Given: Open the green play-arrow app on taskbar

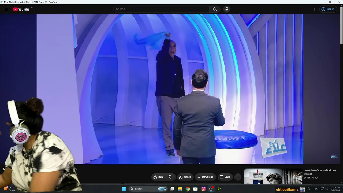Looking at the screenshot, I should (219, 189).
